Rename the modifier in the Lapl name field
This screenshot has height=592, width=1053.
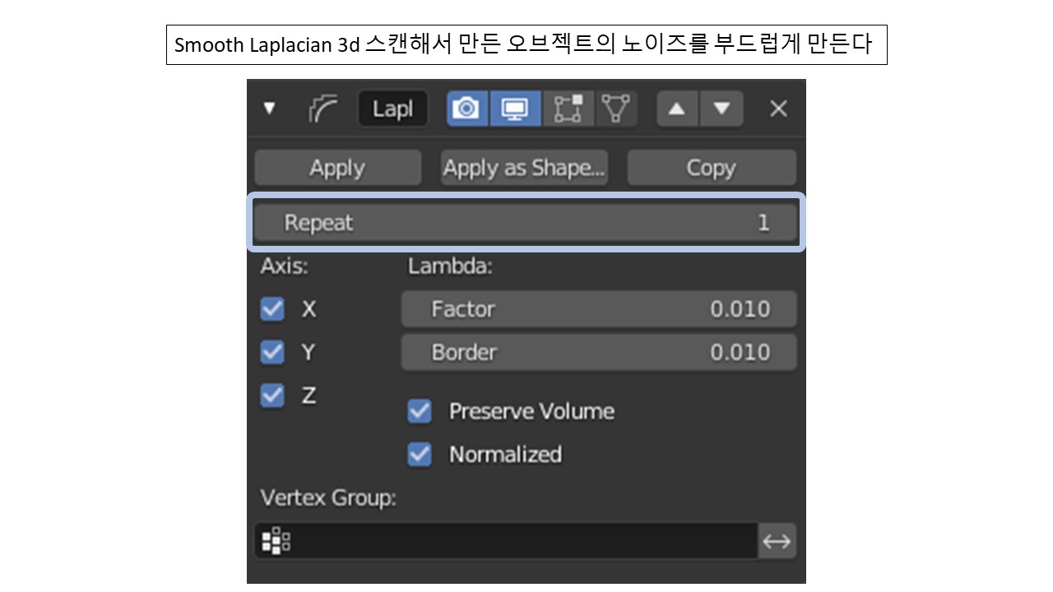coord(392,108)
